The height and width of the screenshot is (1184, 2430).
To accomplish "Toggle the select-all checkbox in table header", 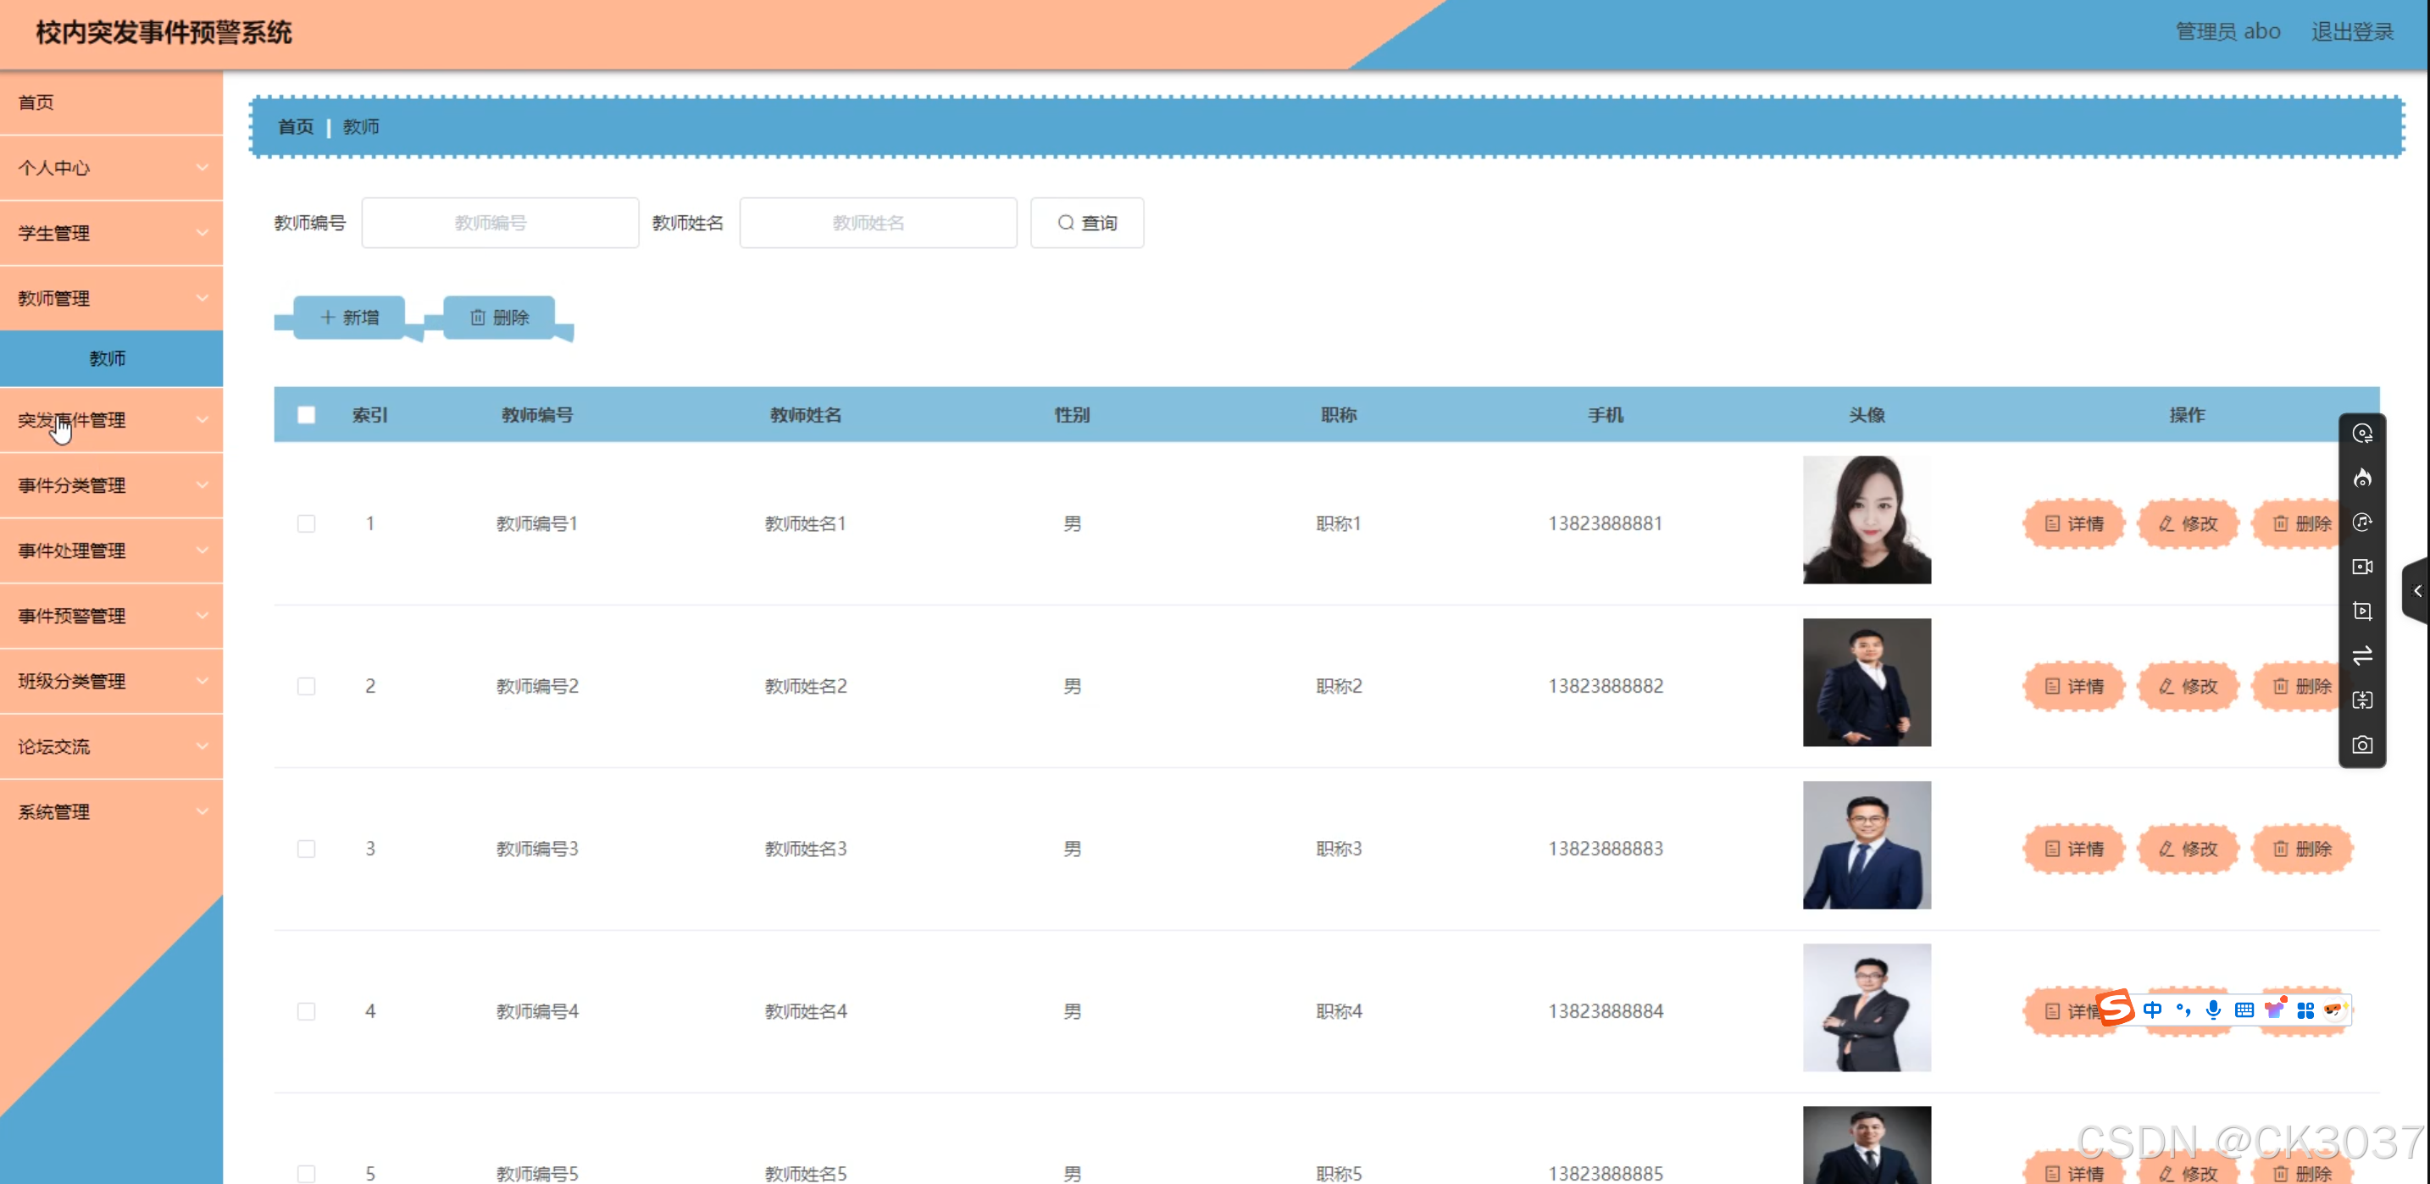I will coord(307,415).
